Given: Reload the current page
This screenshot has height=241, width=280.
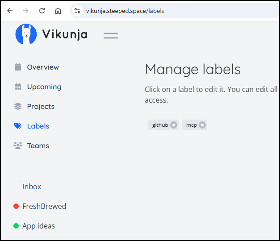Looking at the screenshot, I should [42, 11].
